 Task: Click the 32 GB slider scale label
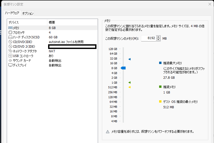pos(113,59)
